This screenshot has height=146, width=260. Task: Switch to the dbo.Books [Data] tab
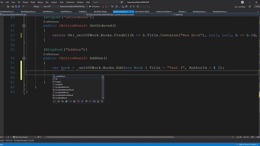(100, 12)
